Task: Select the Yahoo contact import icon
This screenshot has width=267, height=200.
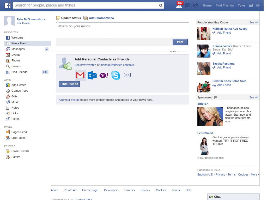Action: 104,75
